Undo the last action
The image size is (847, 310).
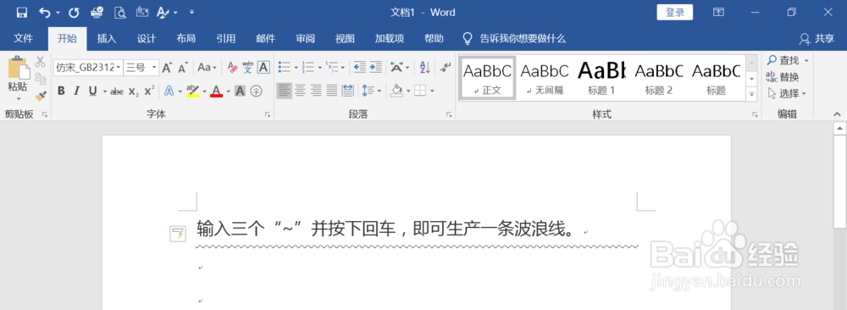tap(46, 13)
